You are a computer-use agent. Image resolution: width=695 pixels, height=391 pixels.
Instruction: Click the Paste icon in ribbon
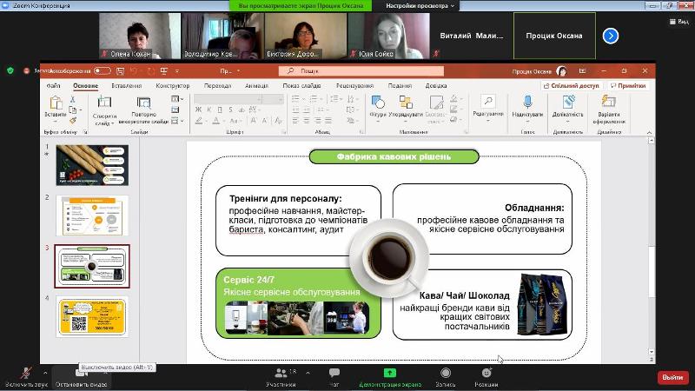click(55, 103)
